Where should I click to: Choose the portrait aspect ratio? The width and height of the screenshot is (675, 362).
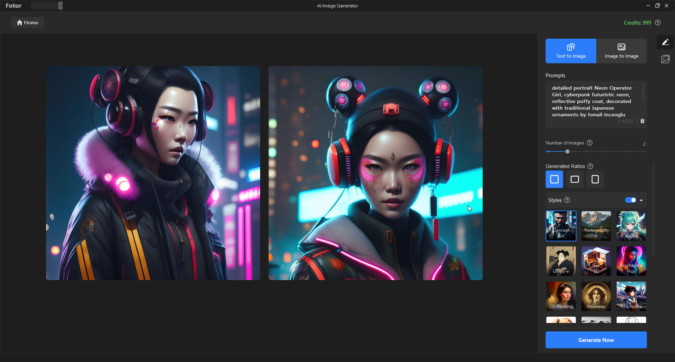click(595, 179)
